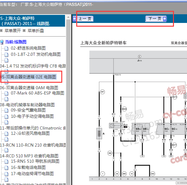This screenshot has width=187, height=185.
Task: Click the S-上海大众-帕萨特 线路图 panel header
Action: [32, 21]
